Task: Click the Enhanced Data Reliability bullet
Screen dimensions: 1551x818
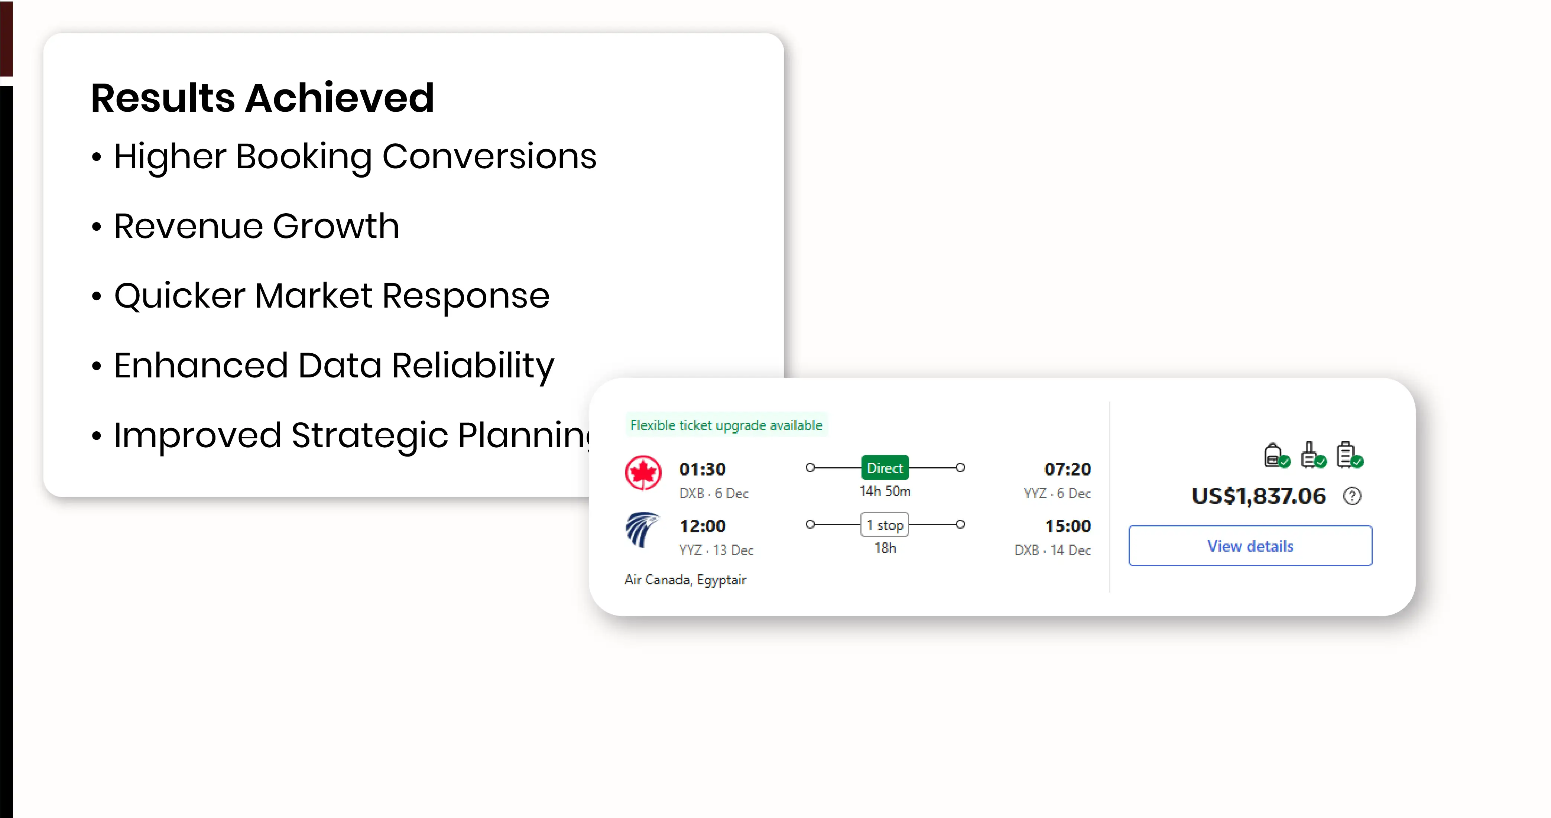Action: click(334, 366)
